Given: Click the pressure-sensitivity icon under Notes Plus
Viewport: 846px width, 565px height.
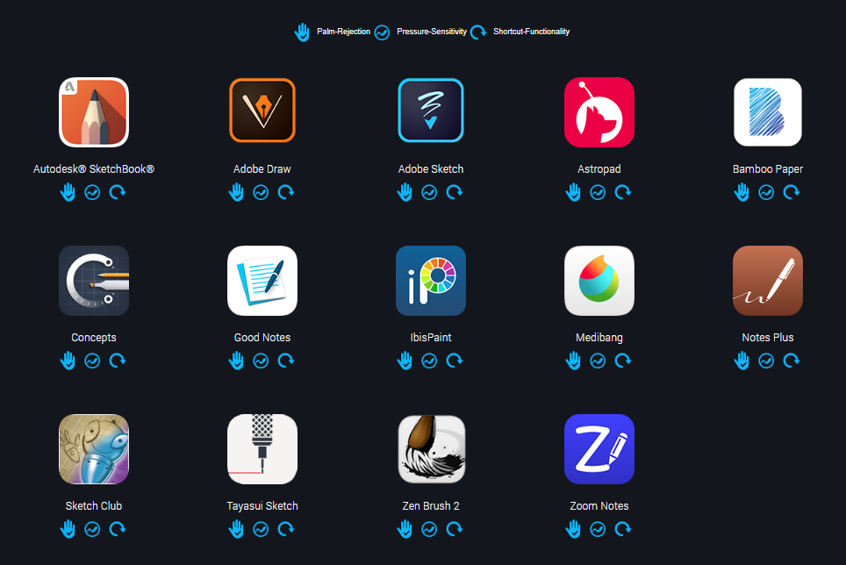Looking at the screenshot, I should pyautogui.click(x=766, y=361).
